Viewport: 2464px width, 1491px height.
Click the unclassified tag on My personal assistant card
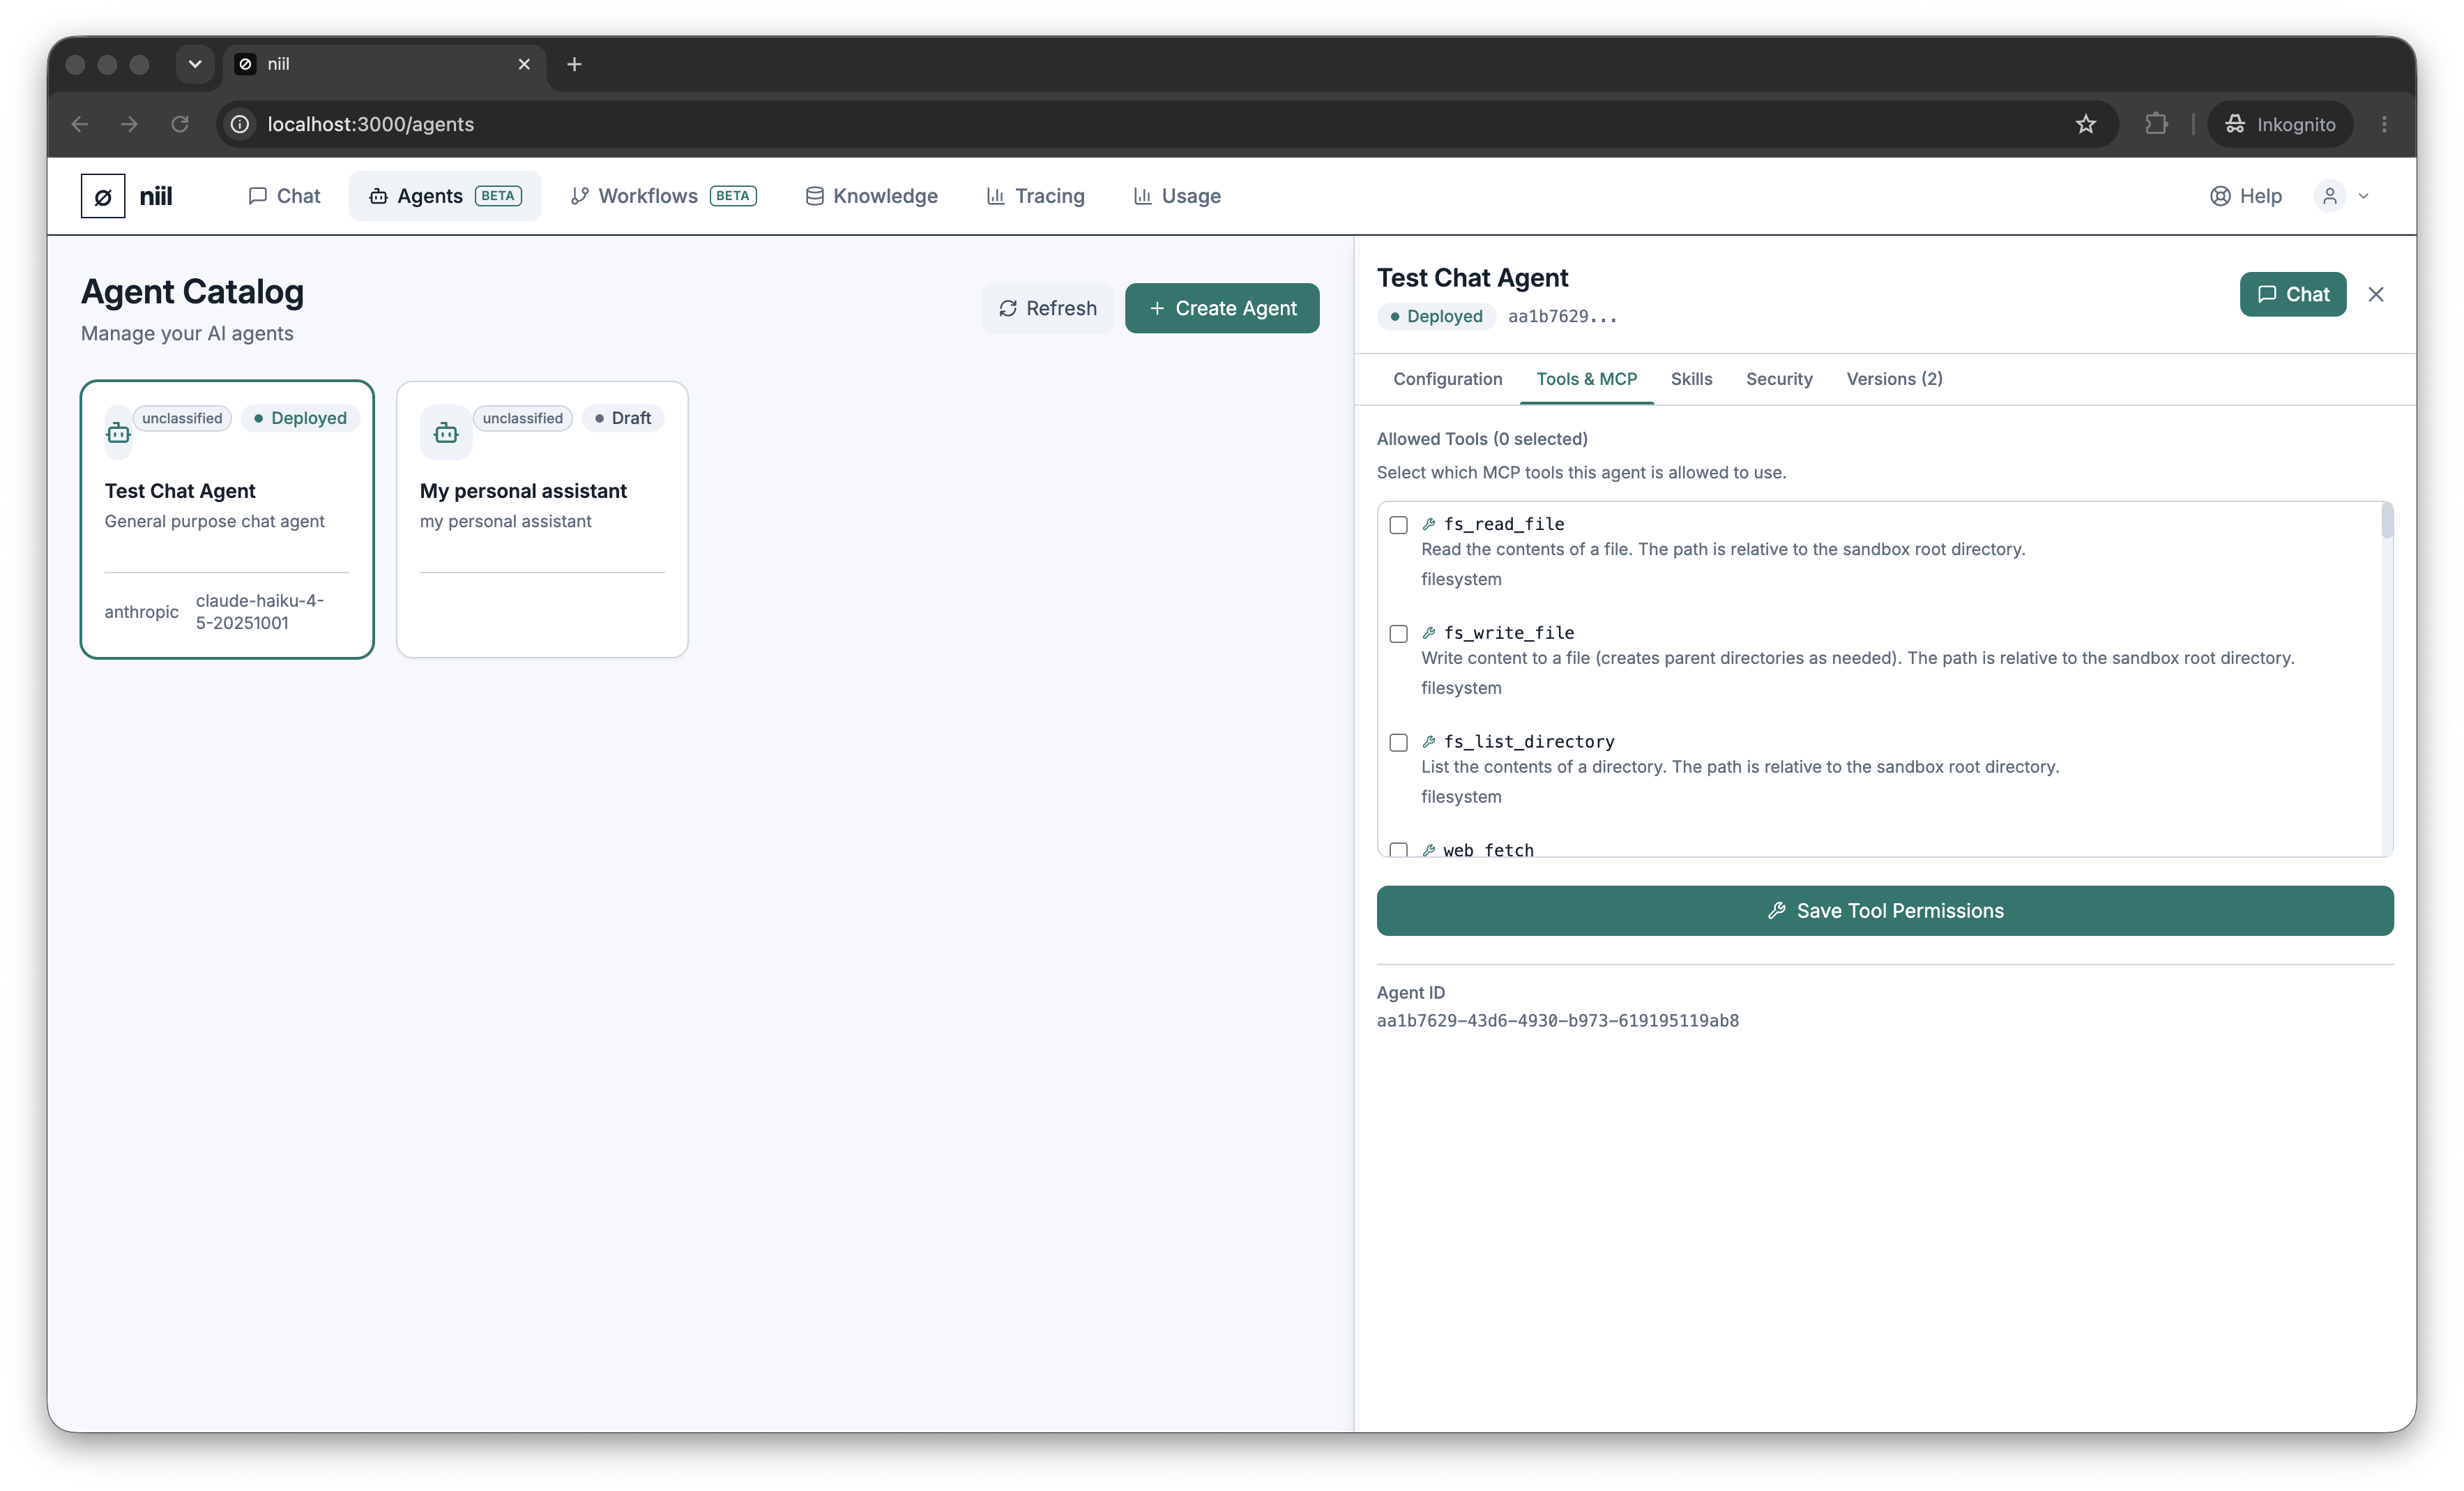[x=522, y=418]
